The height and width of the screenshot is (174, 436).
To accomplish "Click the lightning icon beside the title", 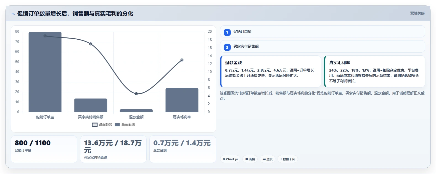I will click(13, 14).
